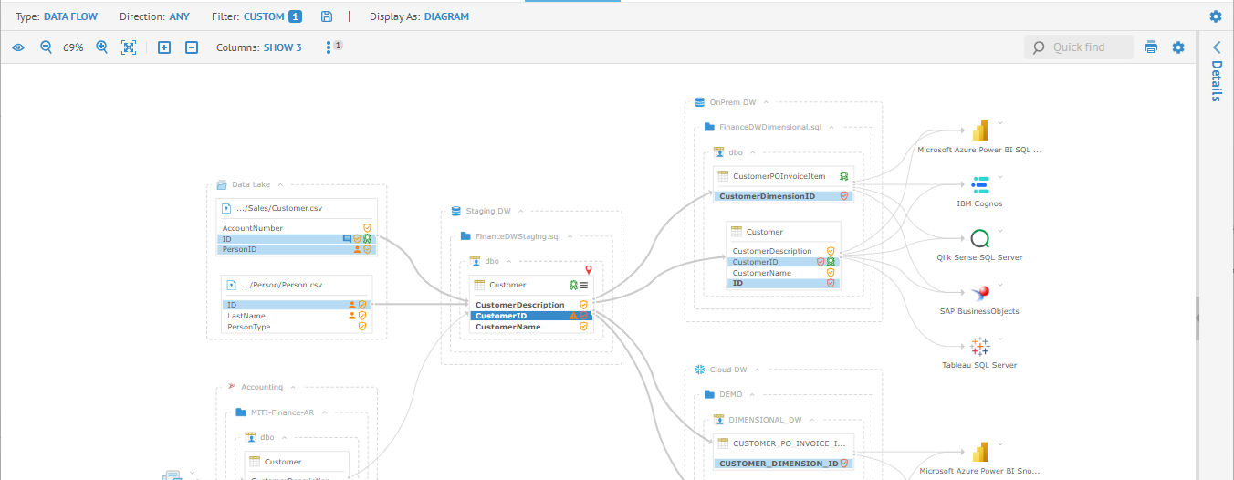Collapse the OnPrem DW group
The height and width of the screenshot is (480, 1234).
tap(766, 102)
